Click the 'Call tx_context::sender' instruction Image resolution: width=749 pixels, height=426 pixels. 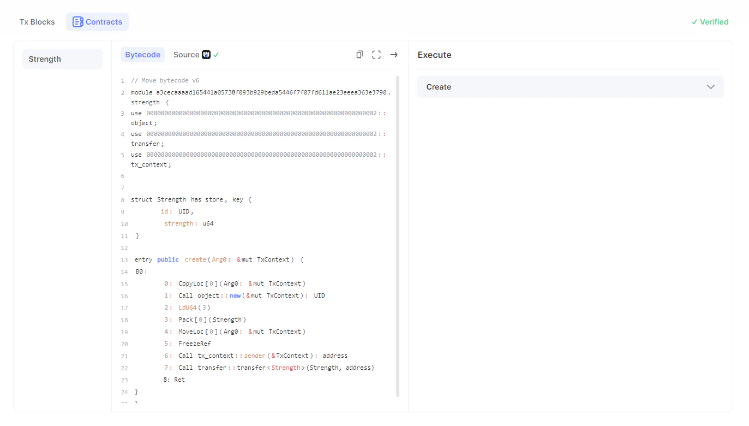click(256, 356)
